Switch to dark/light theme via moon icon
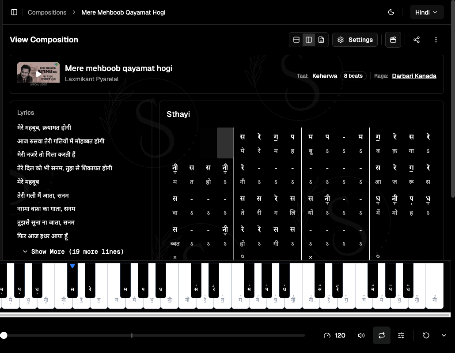This screenshot has height=353, width=455. pyautogui.click(x=391, y=12)
